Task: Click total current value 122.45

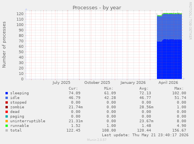Action: click(73, 130)
